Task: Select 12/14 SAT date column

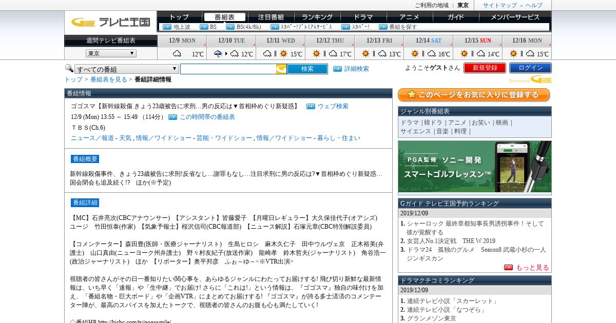Action: [x=428, y=41]
